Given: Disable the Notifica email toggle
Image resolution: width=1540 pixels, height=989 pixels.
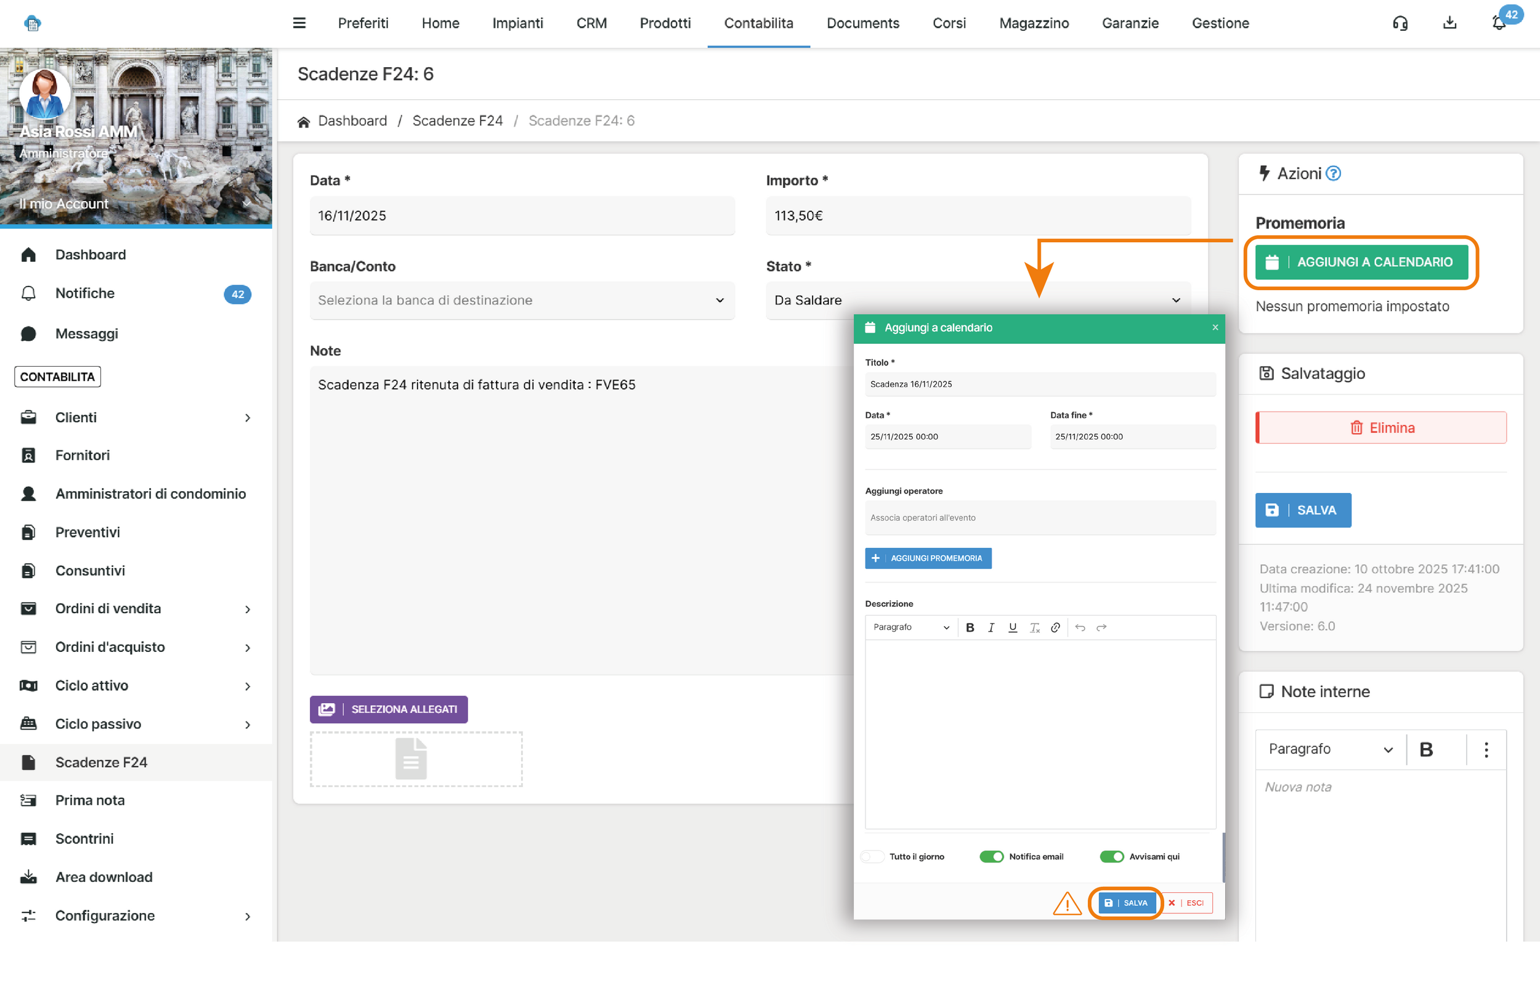Looking at the screenshot, I should click(x=991, y=857).
